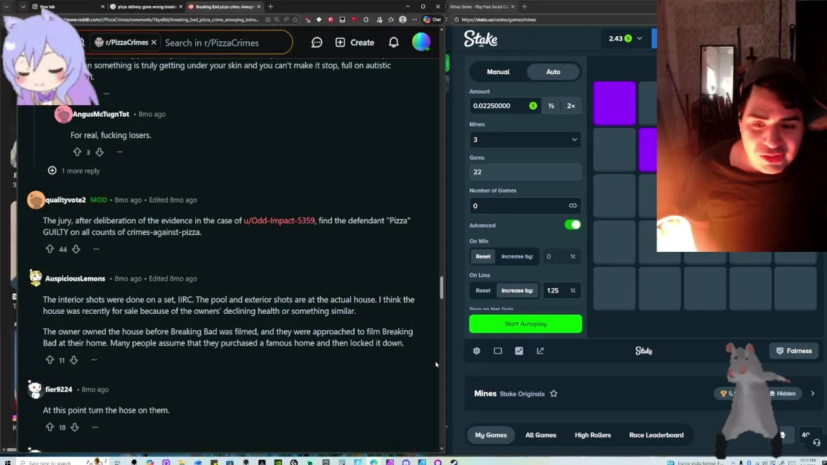Upvote AngusMcTugnTot's comment

coord(77,152)
